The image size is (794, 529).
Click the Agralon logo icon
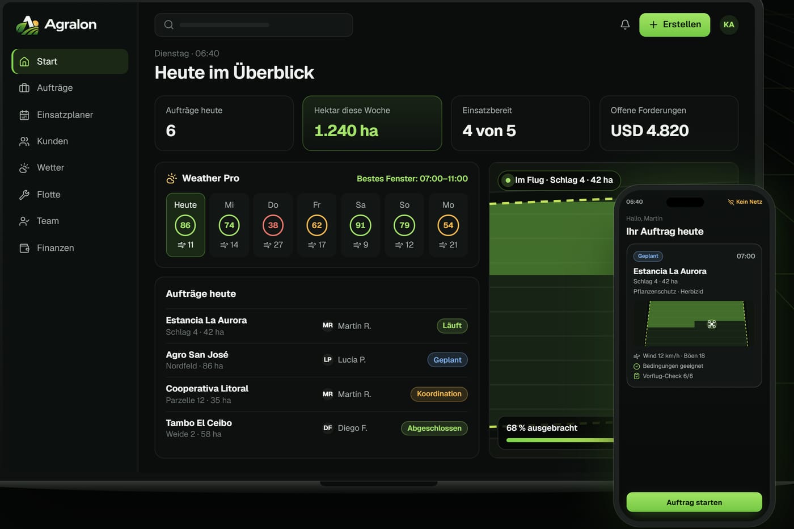click(x=27, y=24)
